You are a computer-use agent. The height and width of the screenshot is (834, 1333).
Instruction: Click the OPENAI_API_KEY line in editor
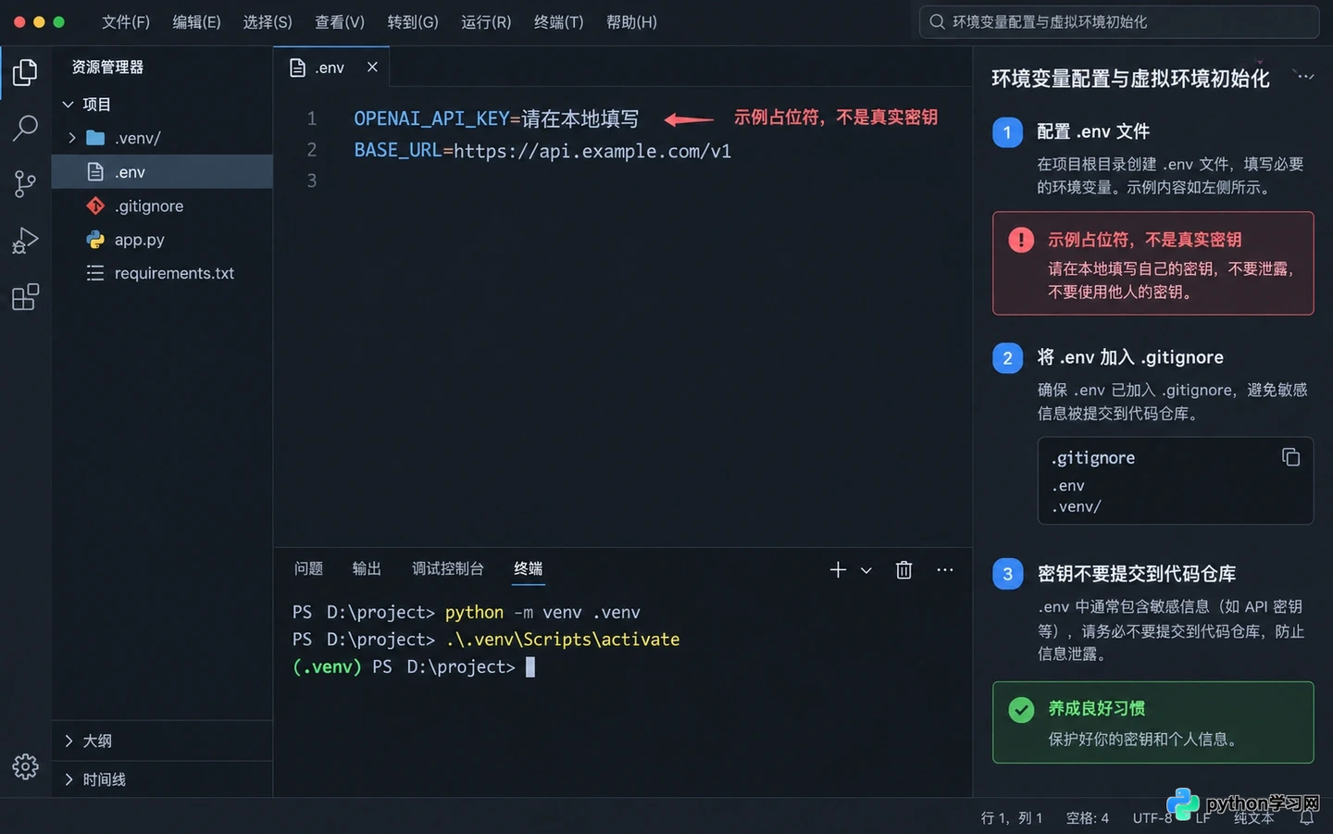coord(496,118)
